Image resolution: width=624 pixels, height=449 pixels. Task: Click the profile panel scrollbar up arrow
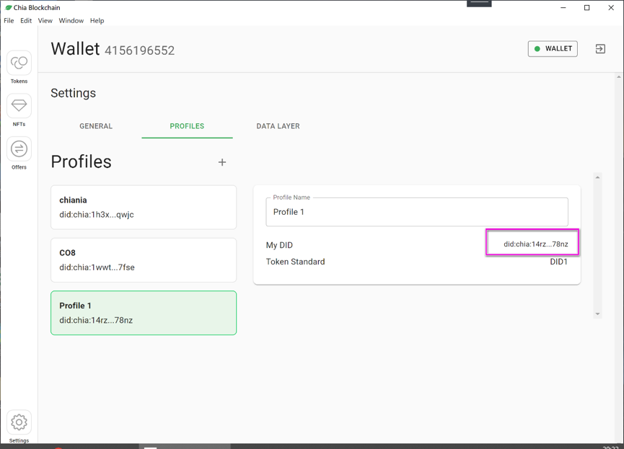(597, 177)
